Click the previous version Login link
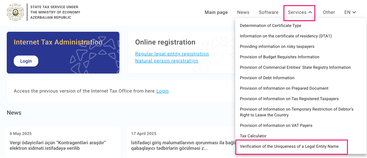Screen dimensions: 367x158 coord(162,91)
